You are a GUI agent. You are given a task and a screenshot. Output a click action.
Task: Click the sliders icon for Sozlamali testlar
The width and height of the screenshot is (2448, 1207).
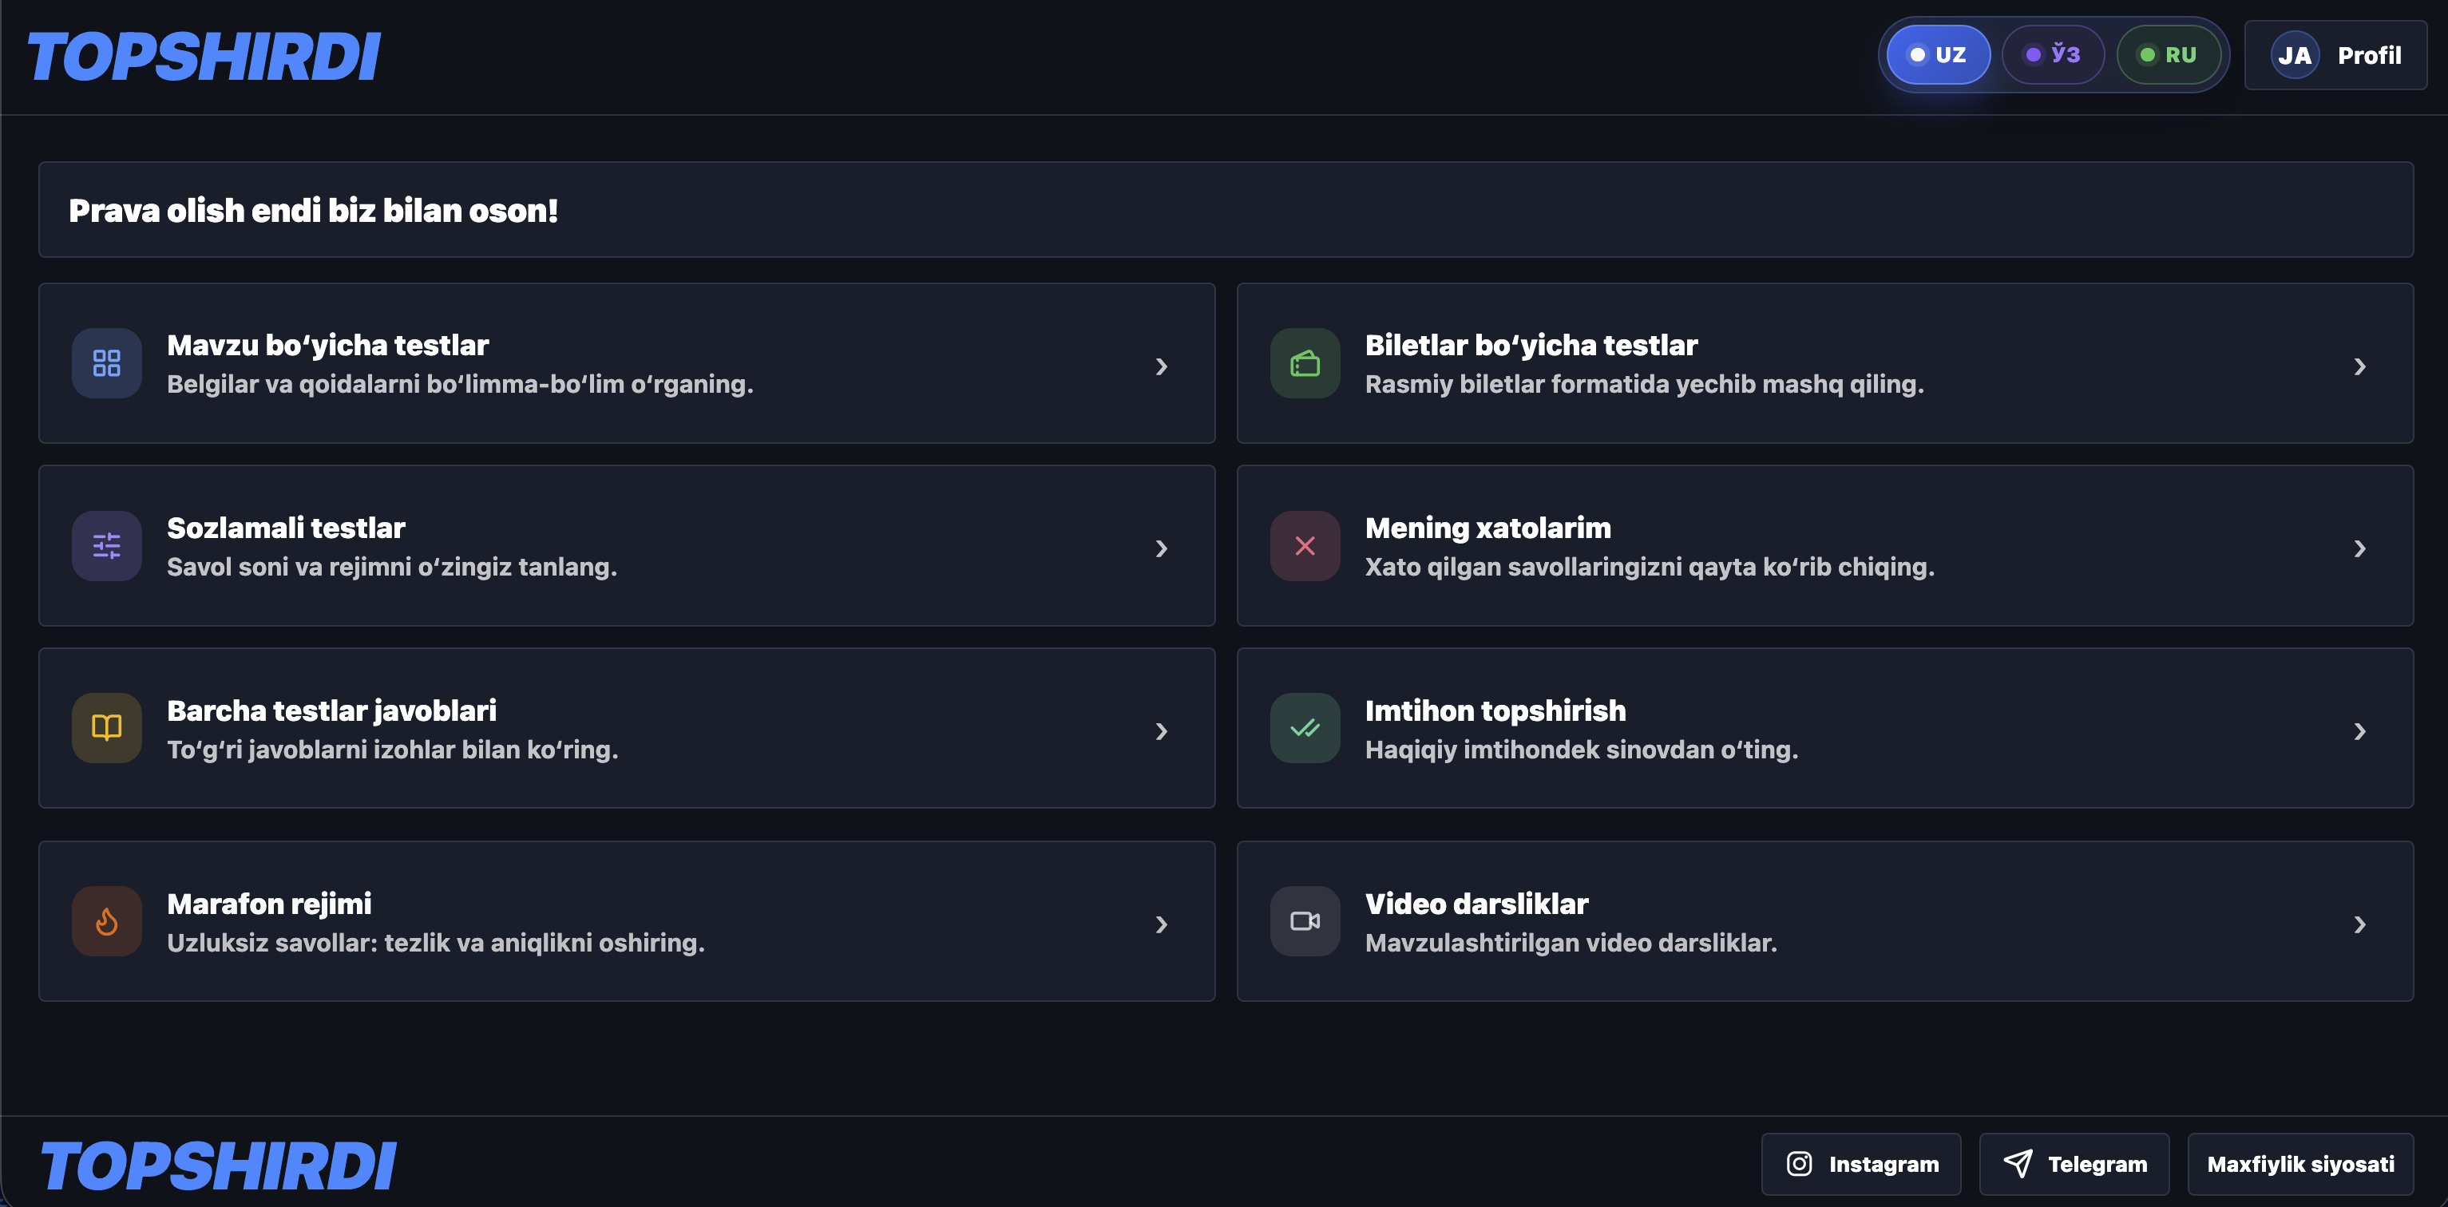pos(106,545)
